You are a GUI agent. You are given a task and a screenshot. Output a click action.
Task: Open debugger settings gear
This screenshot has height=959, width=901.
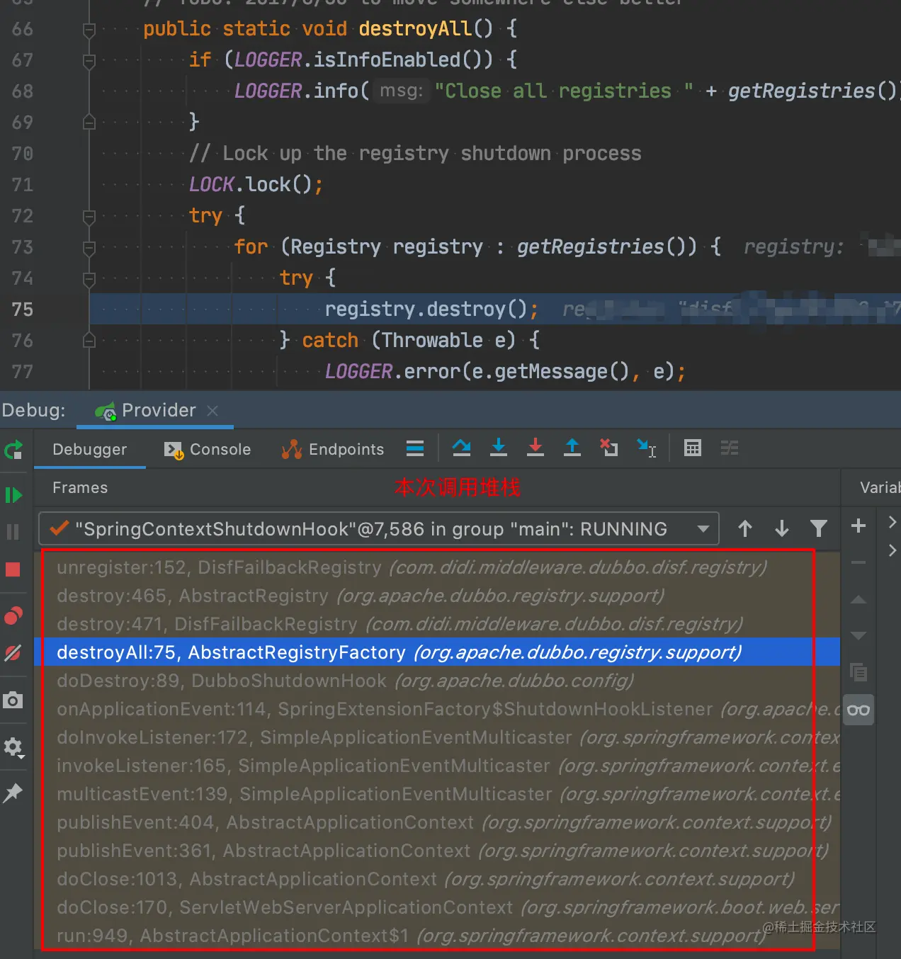[x=13, y=747]
